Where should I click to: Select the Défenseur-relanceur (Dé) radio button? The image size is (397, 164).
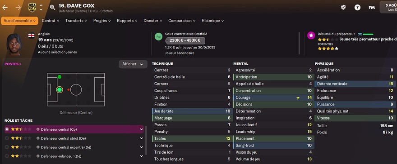(7, 156)
